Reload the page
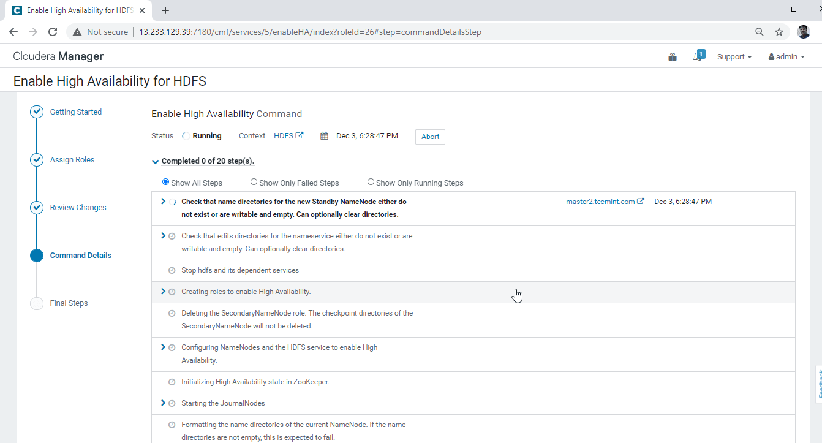 pos(53,32)
